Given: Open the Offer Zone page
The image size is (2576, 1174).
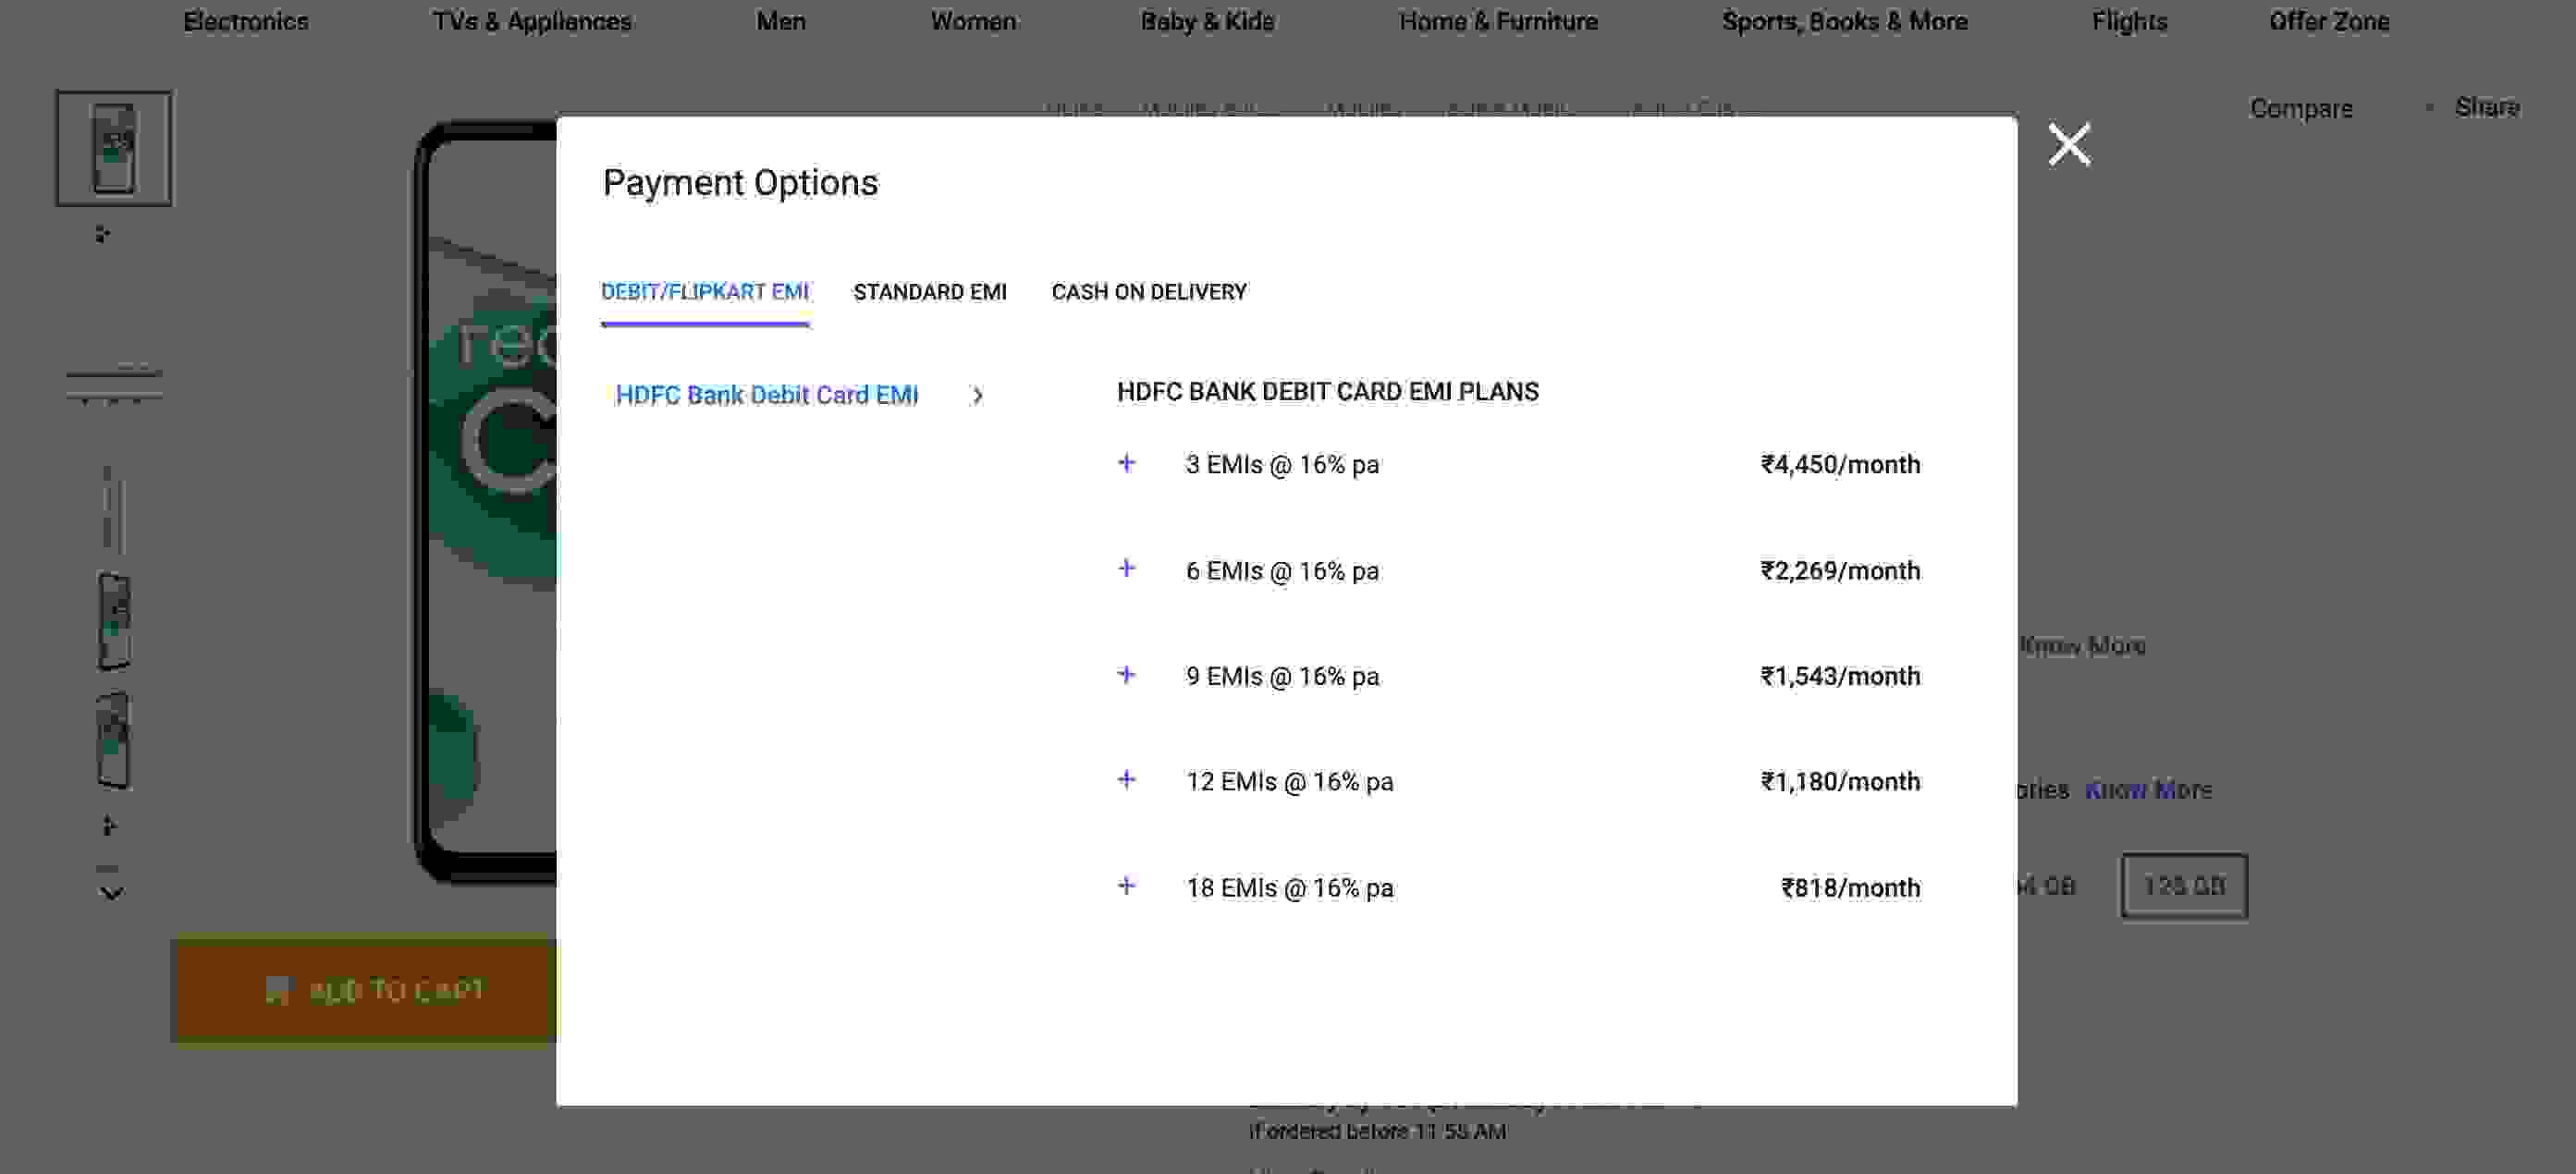Looking at the screenshot, I should pyautogui.click(x=2329, y=21).
